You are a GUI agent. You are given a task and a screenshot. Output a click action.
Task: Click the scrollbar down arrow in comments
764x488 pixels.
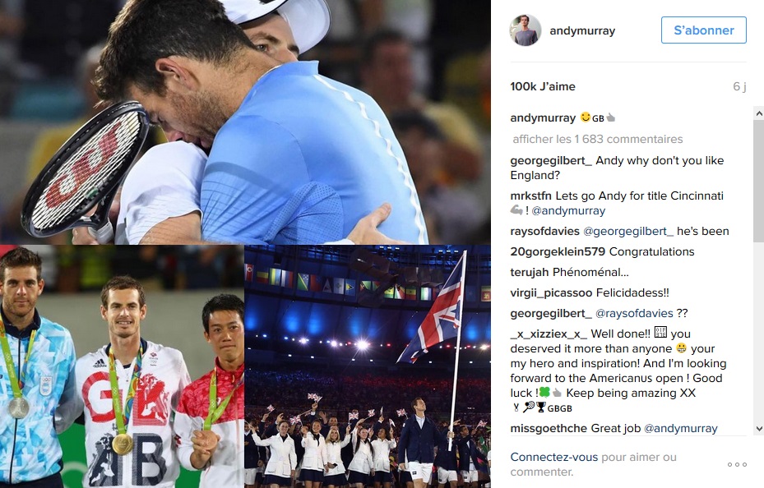pyautogui.click(x=758, y=429)
